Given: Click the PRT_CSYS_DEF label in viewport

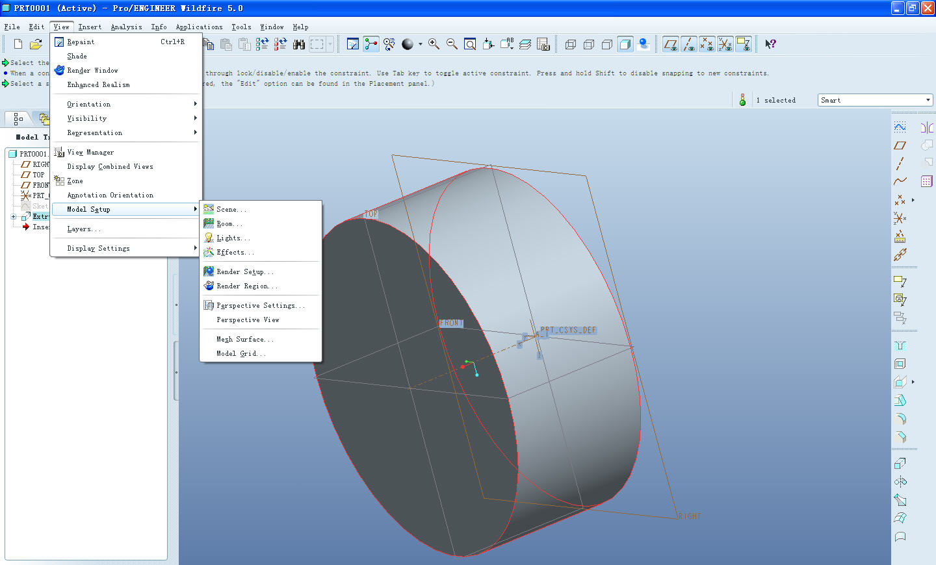Looking at the screenshot, I should point(568,330).
